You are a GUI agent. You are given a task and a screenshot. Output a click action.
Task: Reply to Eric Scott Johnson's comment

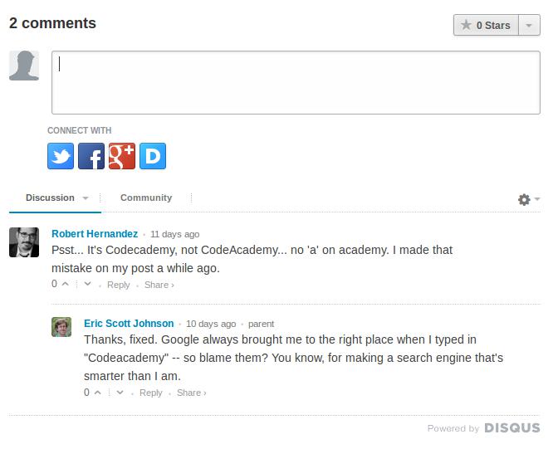151,393
